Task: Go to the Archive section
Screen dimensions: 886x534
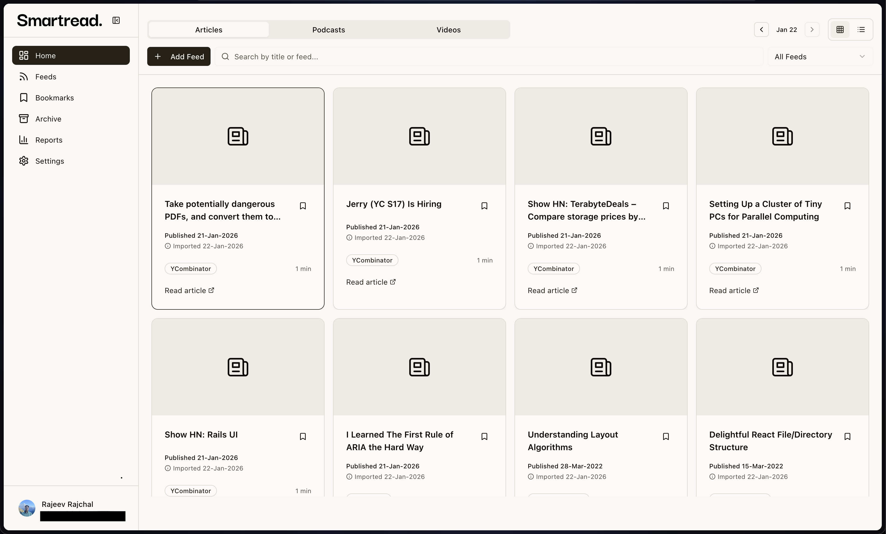Action: [x=48, y=119]
